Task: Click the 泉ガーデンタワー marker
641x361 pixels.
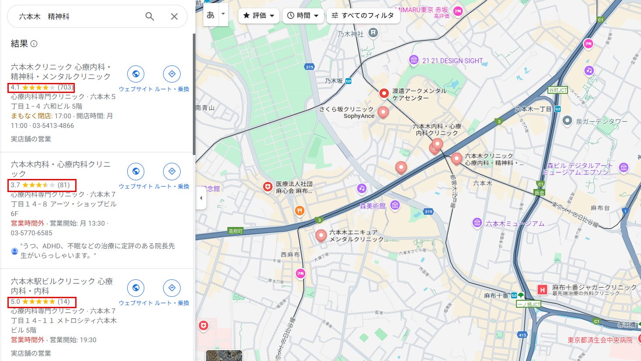Action: 567,121
